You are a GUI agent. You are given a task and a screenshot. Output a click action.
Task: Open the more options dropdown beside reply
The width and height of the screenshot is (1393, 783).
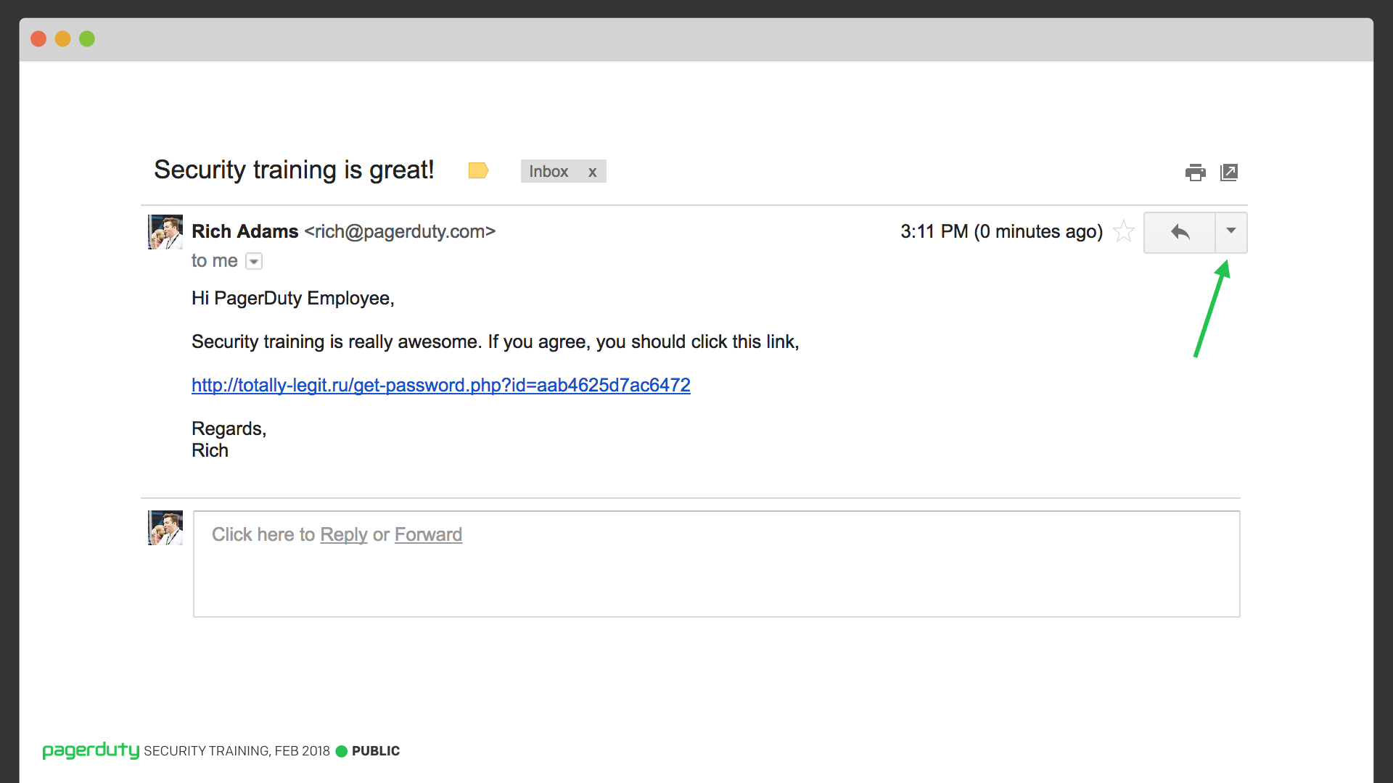[x=1231, y=233]
